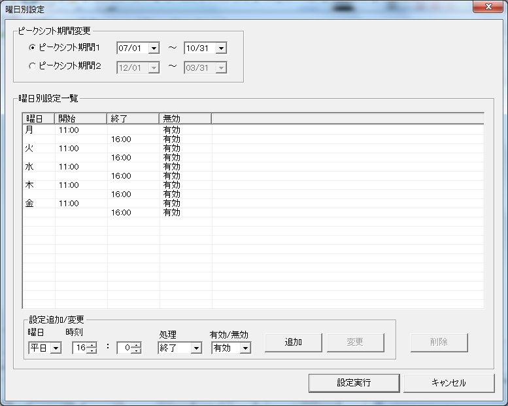Viewport: 508px width, 406px height.
Task: Open the 処理 dropdown showing 終了
Action: tap(196, 348)
